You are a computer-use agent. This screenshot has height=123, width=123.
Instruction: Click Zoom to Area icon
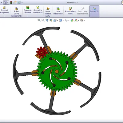[x=43, y=20]
